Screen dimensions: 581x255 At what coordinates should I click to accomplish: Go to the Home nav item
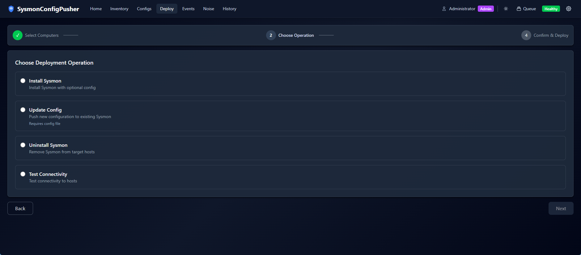pyautogui.click(x=96, y=9)
